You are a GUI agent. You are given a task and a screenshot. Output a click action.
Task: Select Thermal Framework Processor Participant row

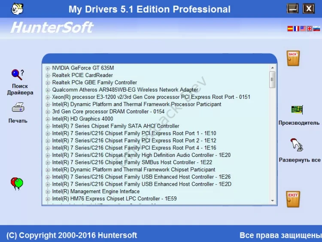[137, 104]
